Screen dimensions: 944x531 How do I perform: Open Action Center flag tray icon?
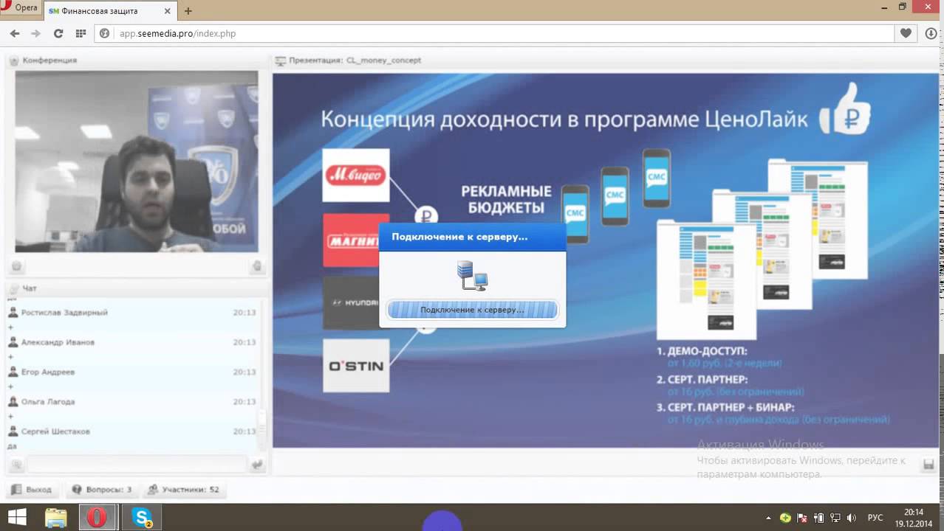click(802, 518)
